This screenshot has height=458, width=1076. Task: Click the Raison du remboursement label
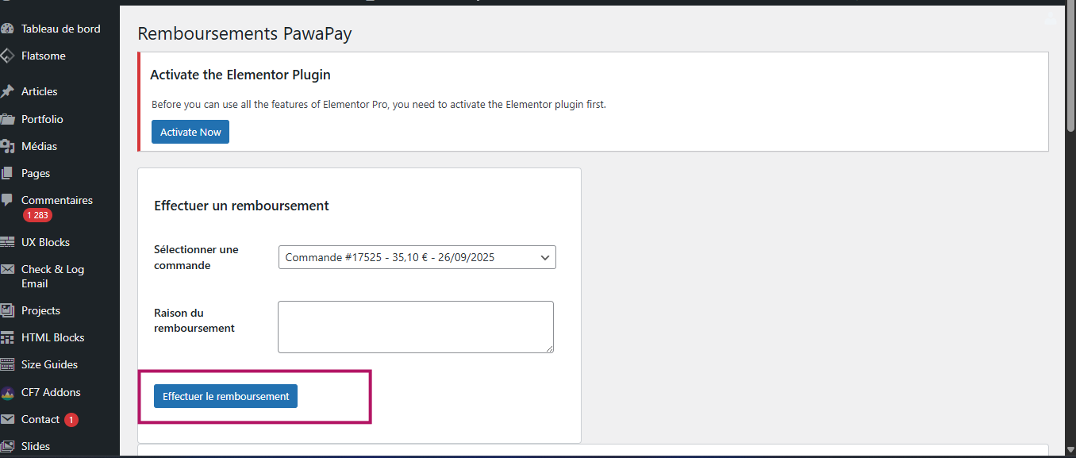194,320
